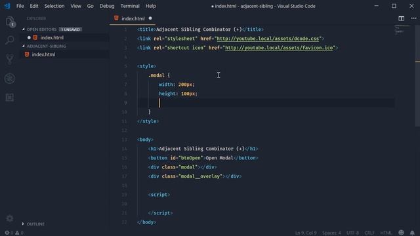
Task: Open the Edit menu
Action: [x=34, y=6]
